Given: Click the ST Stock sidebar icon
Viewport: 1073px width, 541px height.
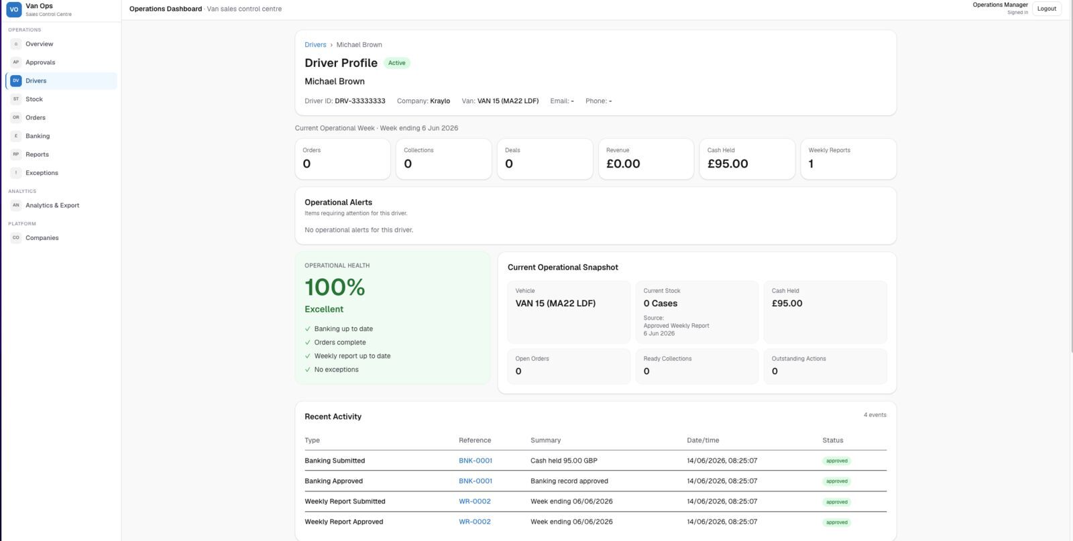Looking at the screenshot, I should (16, 99).
